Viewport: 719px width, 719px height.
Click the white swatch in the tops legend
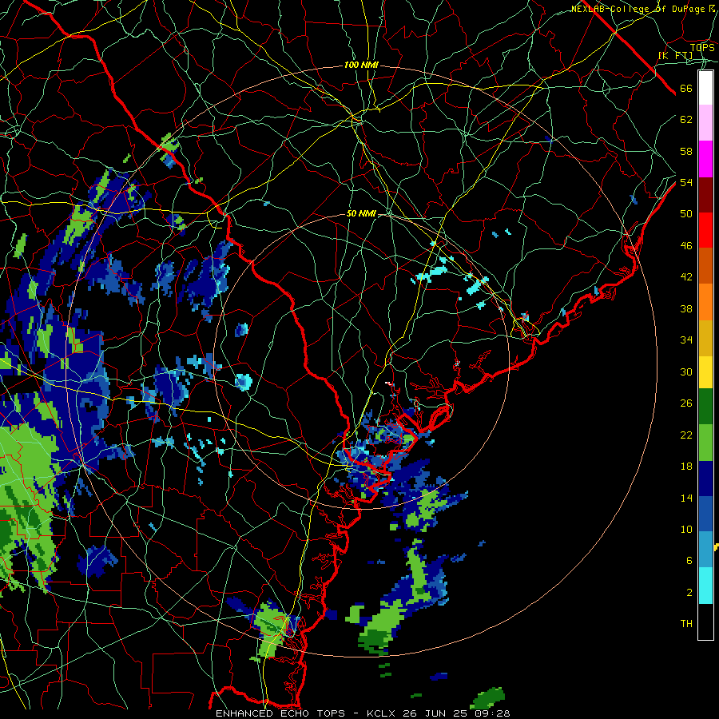705,88
